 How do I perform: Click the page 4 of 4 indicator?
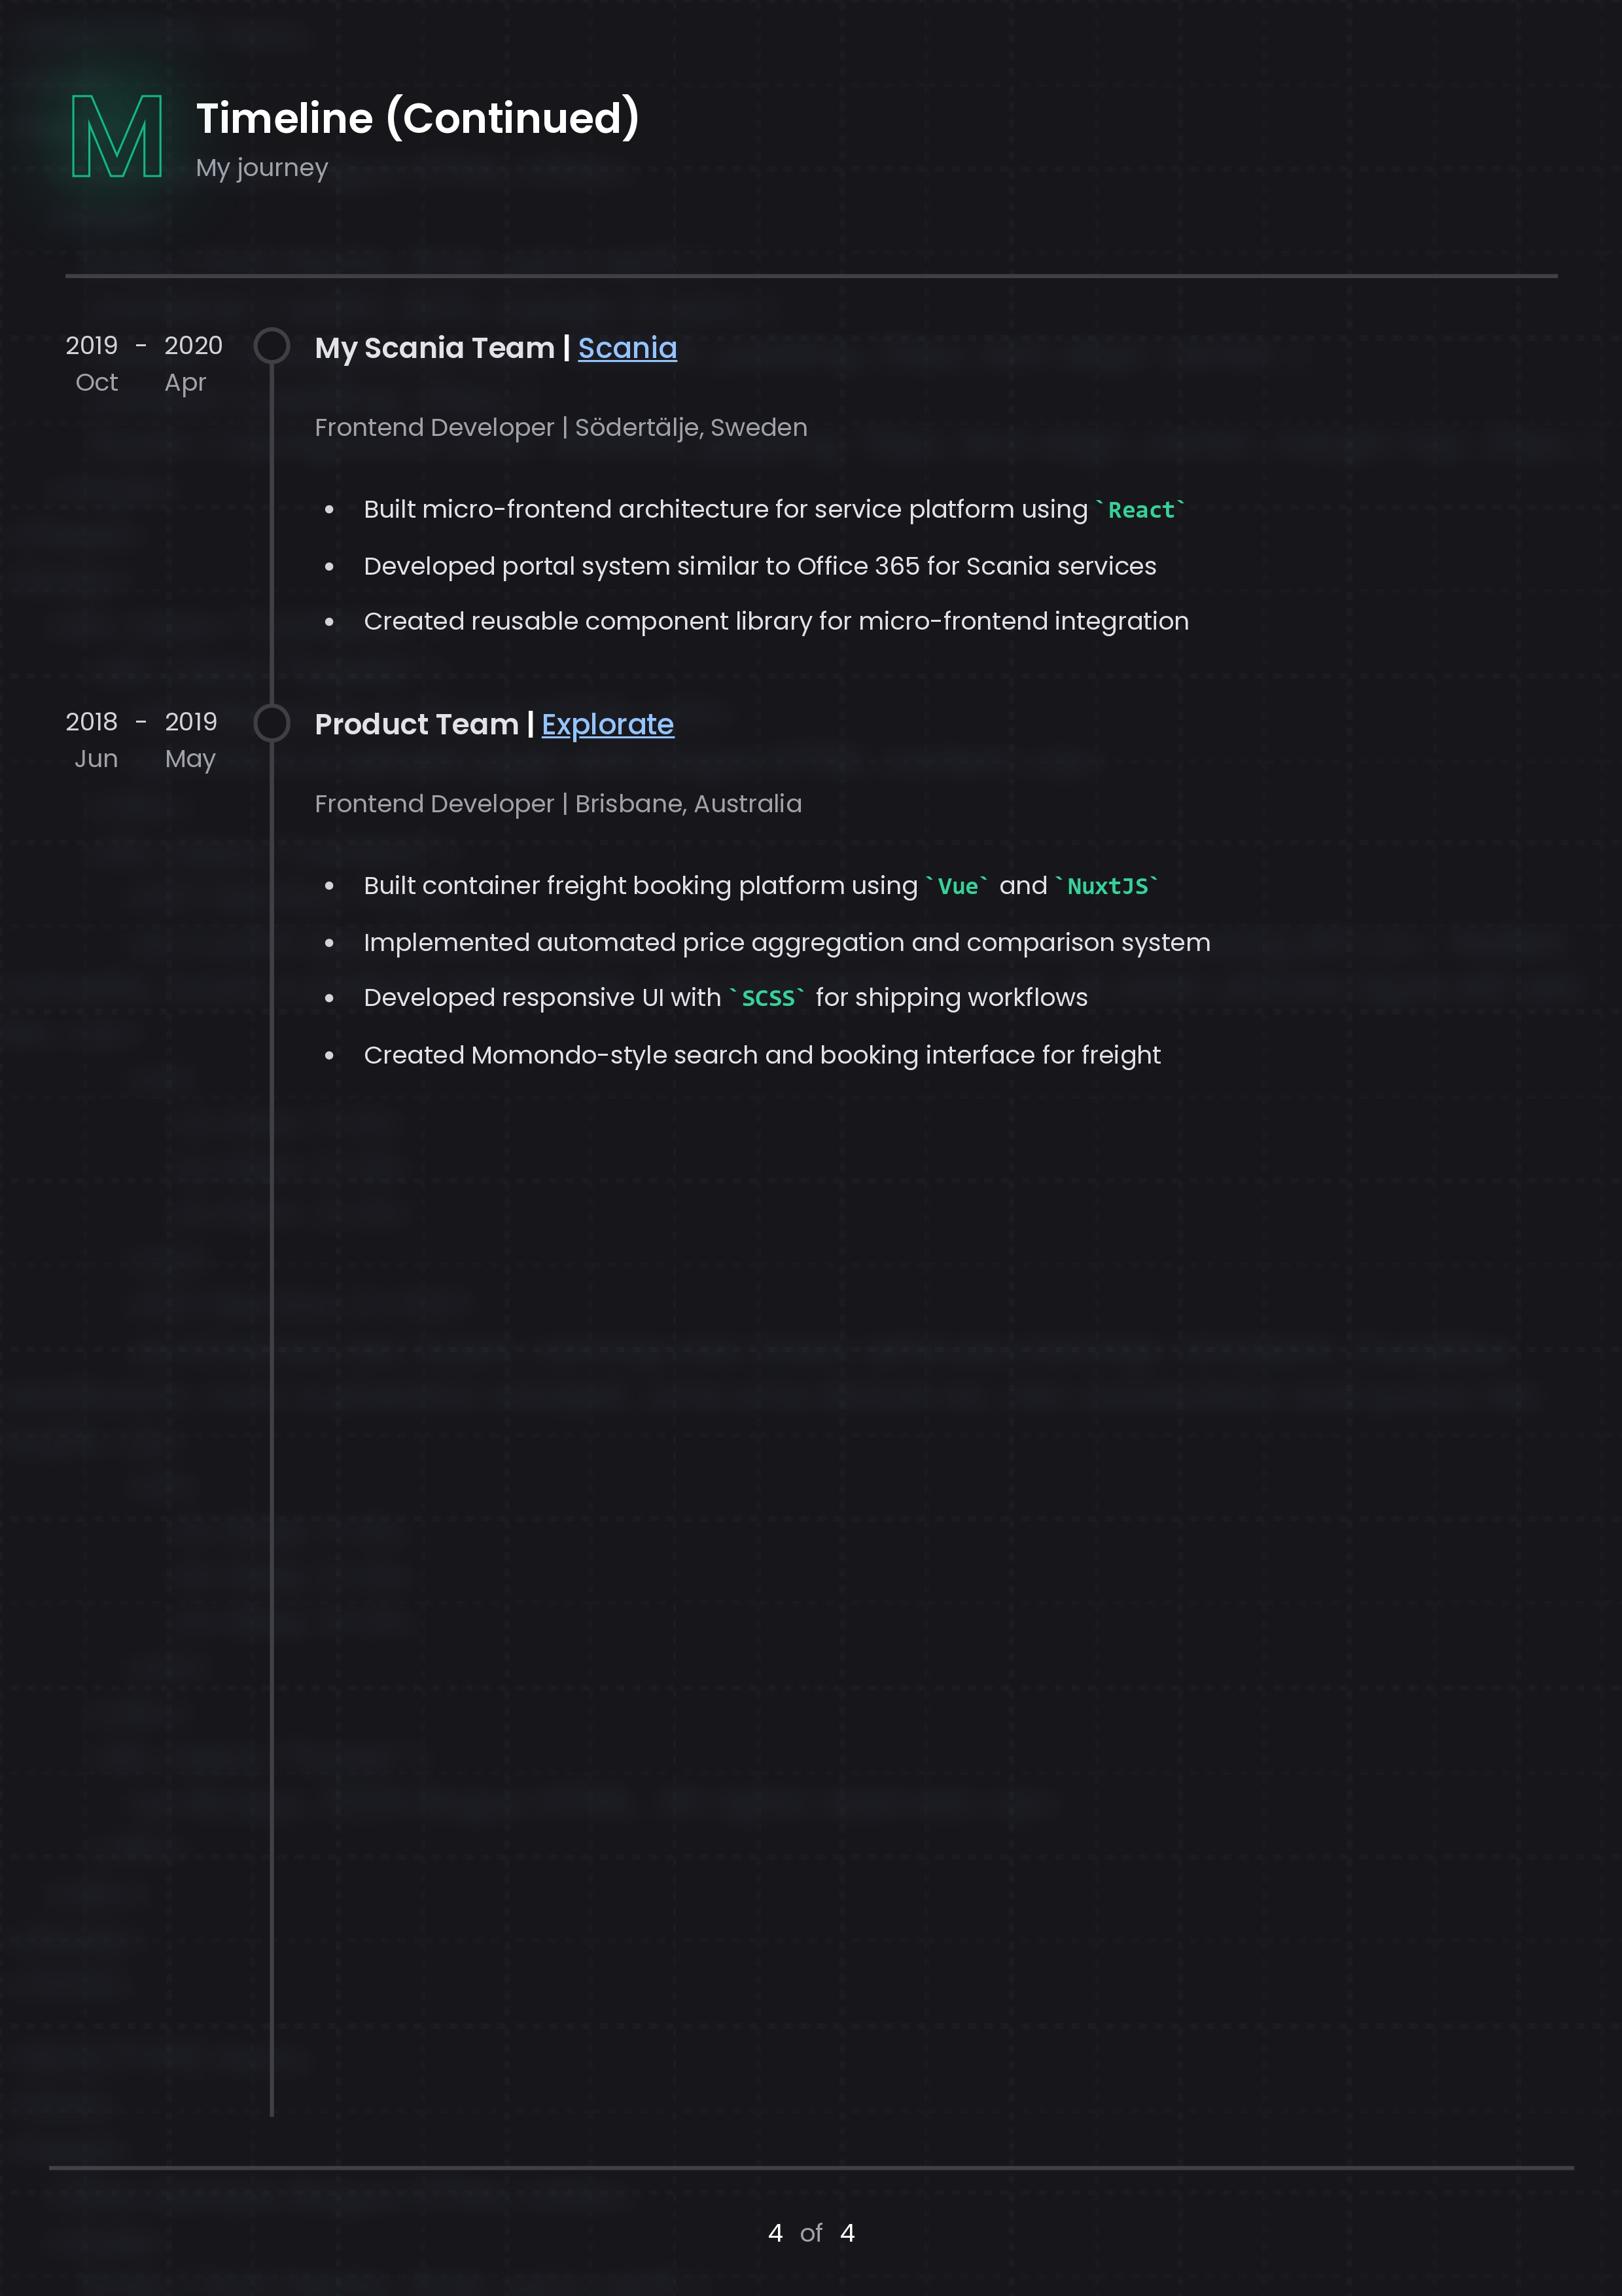(x=811, y=2233)
